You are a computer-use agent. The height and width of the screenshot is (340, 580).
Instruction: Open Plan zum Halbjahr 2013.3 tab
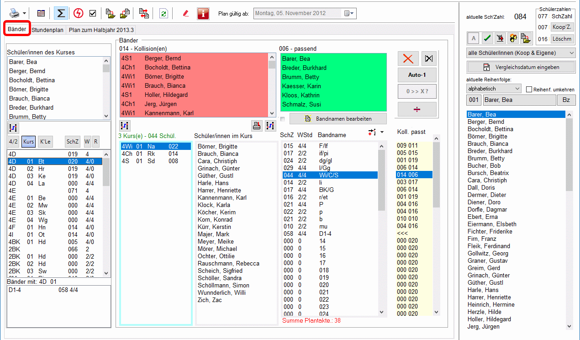coord(101,30)
